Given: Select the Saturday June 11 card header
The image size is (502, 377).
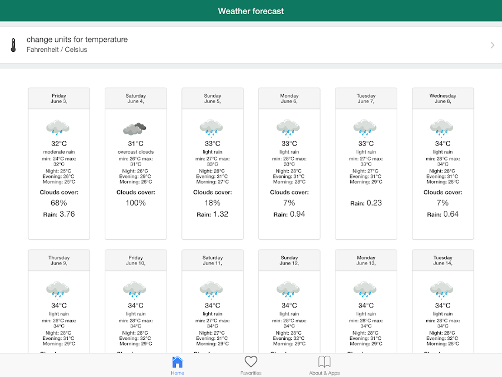Looking at the screenshot, I should (212, 260).
